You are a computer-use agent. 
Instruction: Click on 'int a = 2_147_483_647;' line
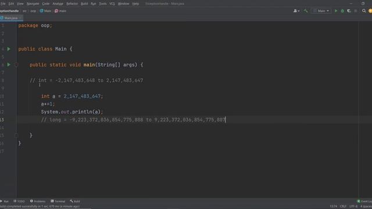point(72,96)
